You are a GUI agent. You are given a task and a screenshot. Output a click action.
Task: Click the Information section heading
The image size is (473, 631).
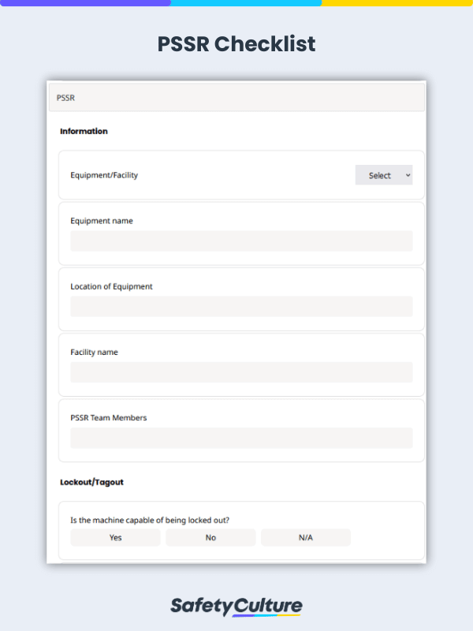(x=83, y=131)
